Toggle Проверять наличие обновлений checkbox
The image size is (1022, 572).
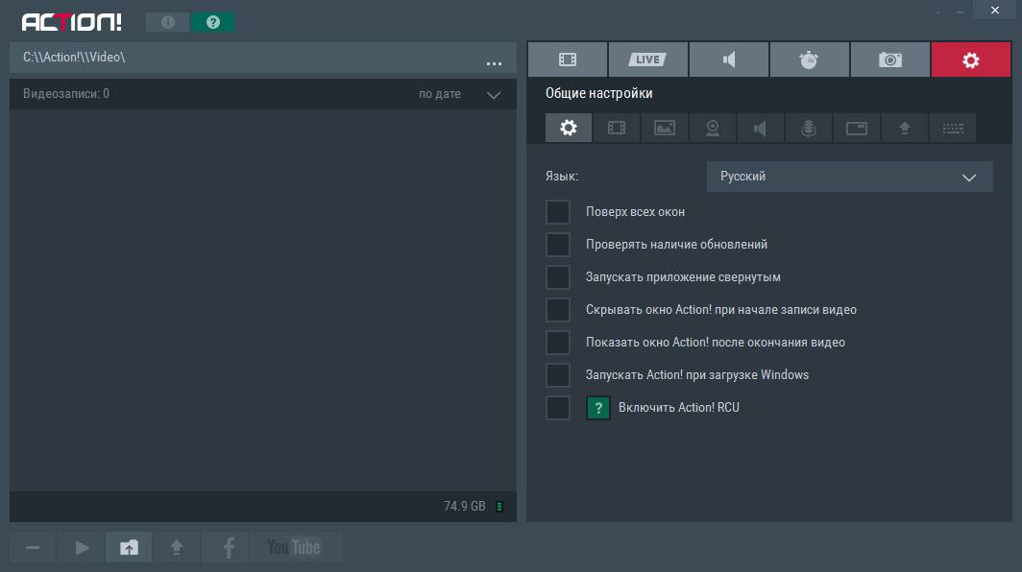558,245
